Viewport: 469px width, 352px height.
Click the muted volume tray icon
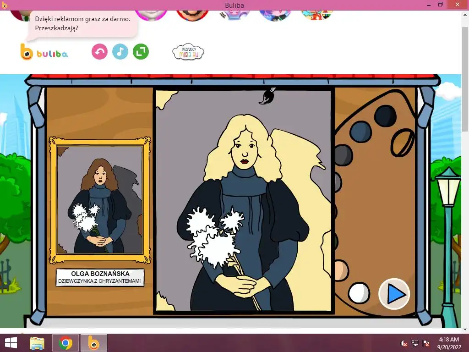click(404, 343)
